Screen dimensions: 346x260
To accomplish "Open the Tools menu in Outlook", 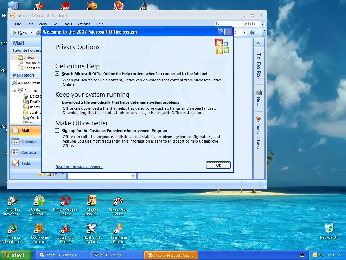I will 67,24.
